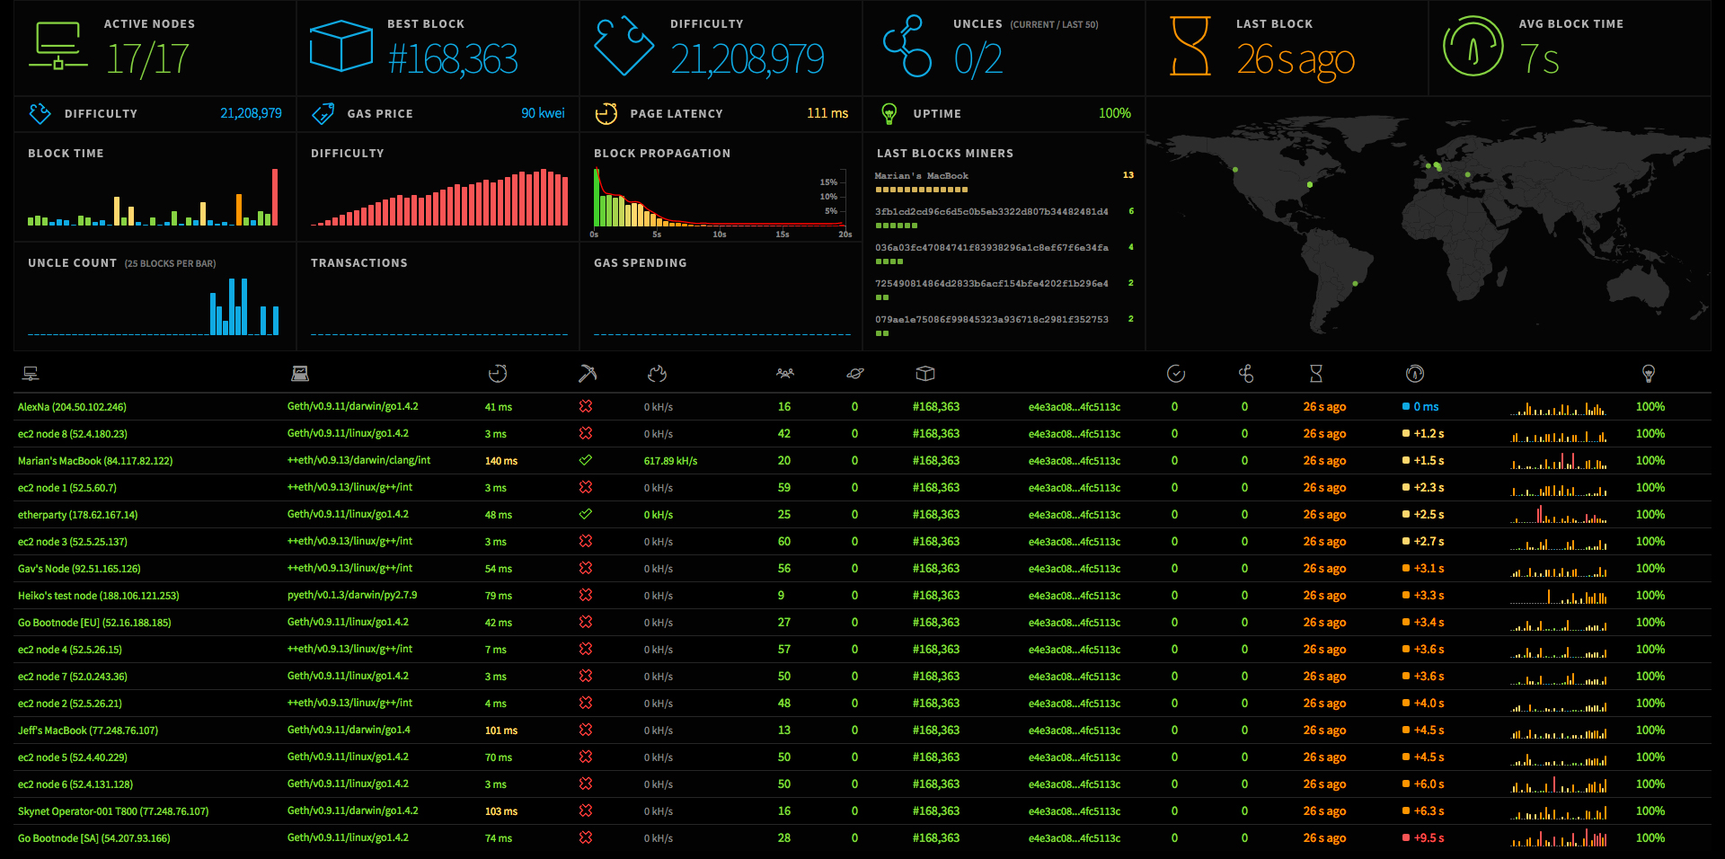Click the small Difficulty icon beside 21,208,979

40,113
